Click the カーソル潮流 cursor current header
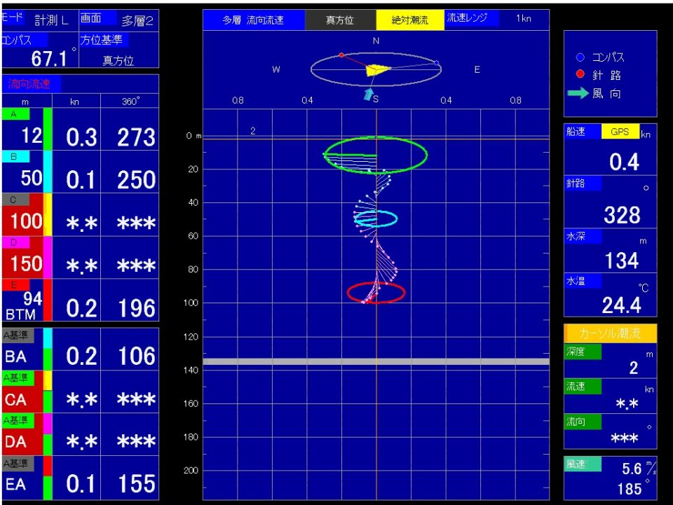 pyautogui.click(x=610, y=333)
